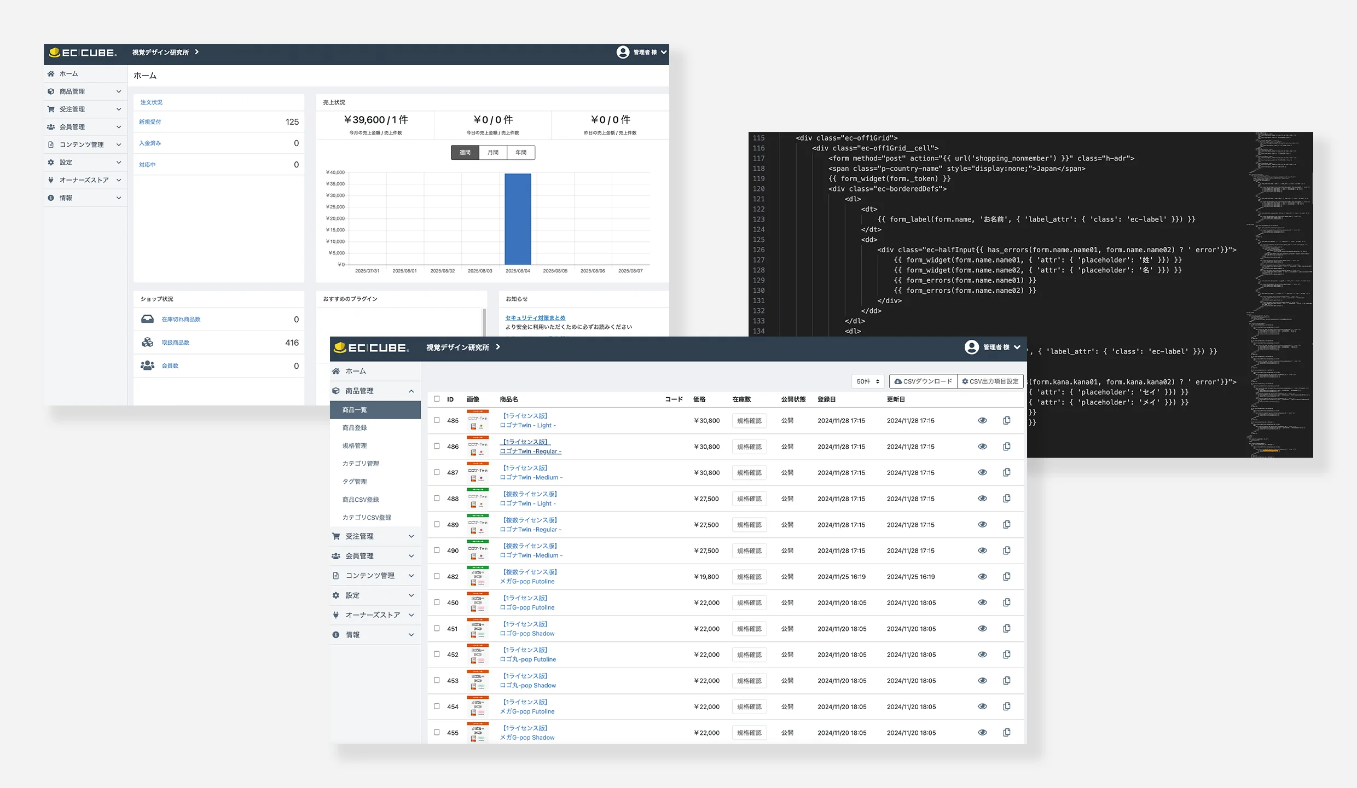Click the eye icon on product 486 row
Viewport: 1357px width, 788px height.
point(982,447)
